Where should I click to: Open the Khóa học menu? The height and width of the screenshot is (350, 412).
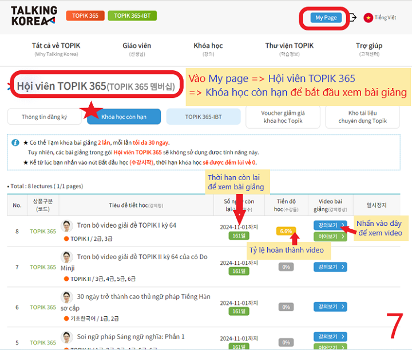pyautogui.click(x=208, y=49)
